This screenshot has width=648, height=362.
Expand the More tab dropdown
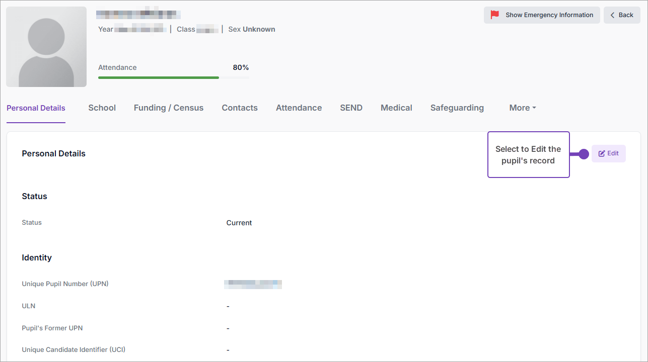coord(522,108)
